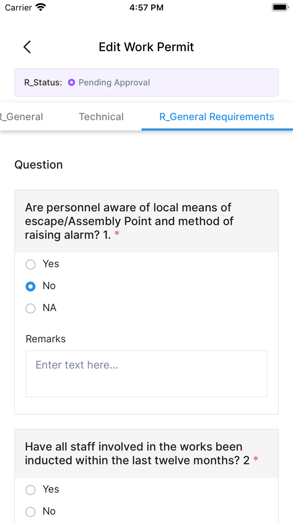Tap the purple Pending Approval status indicator dot
The width and height of the screenshot is (293, 522).
pos(72,82)
